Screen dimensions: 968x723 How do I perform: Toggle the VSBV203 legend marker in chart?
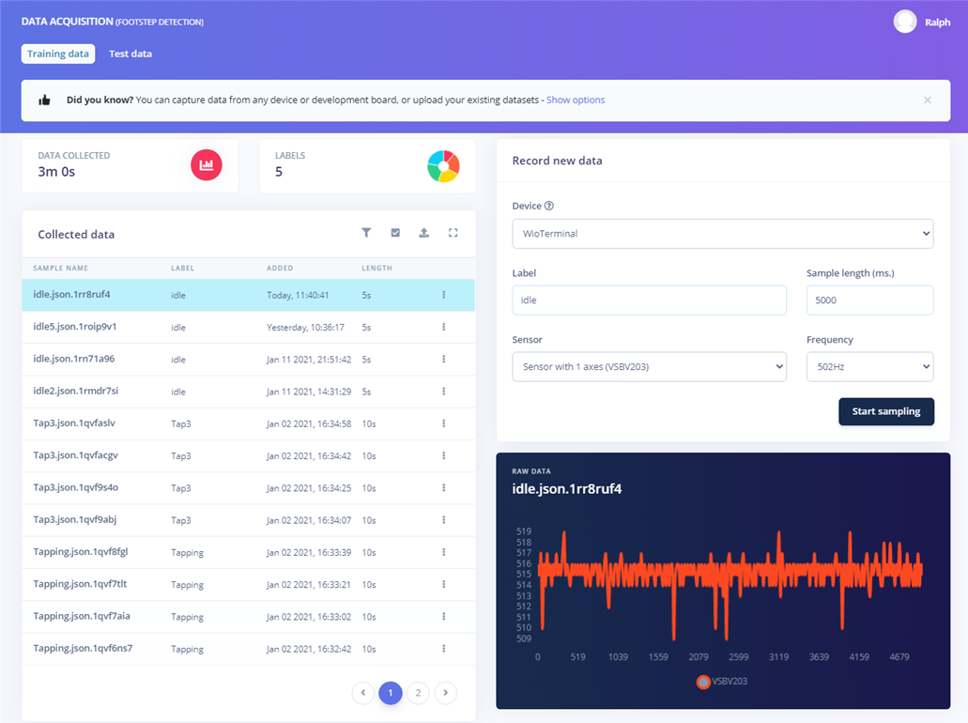click(x=703, y=682)
